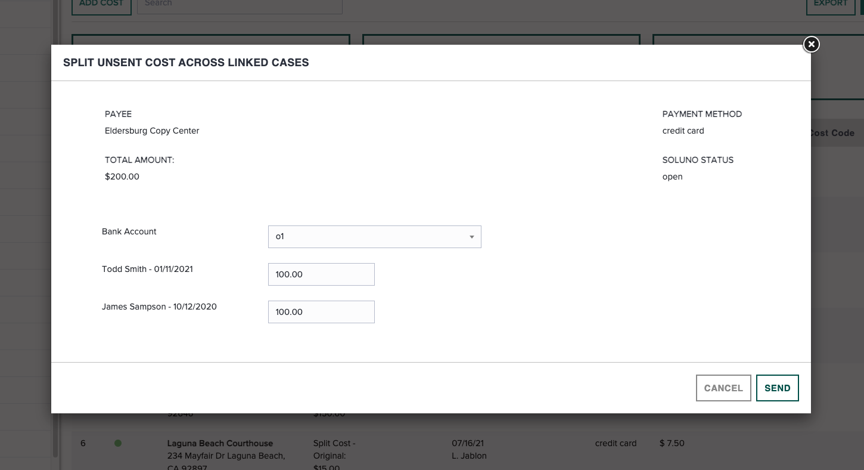
Task: Select the credit card payment method value in dialog
Action: click(683, 131)
